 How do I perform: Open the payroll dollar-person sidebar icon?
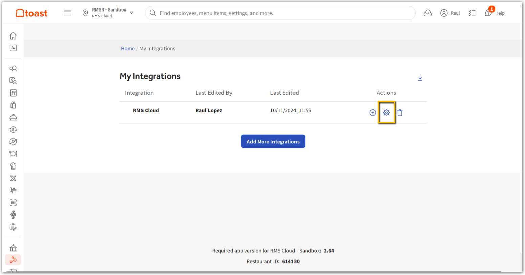coord(13,81)
